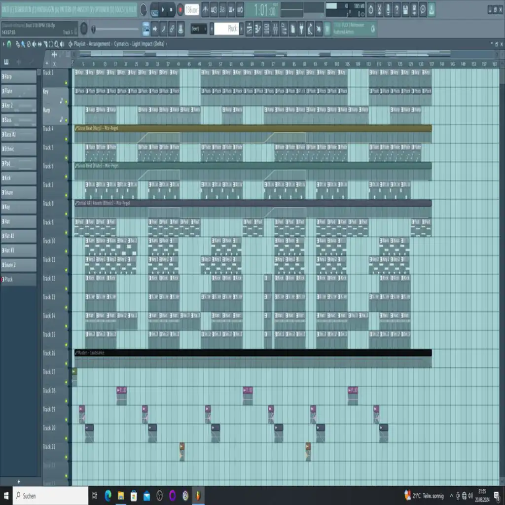Select the Bass #2 pattern in picker
This screenshot has height=505, width=505.
pos(19,135)
